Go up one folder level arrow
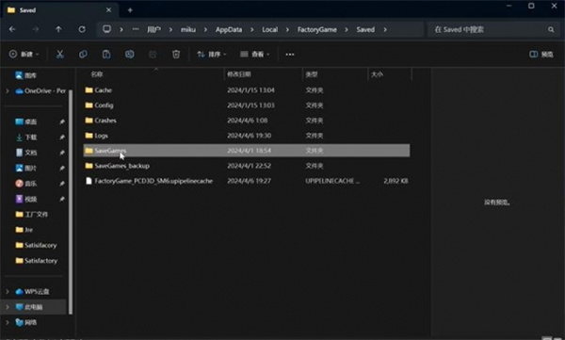 pos(58,29)
